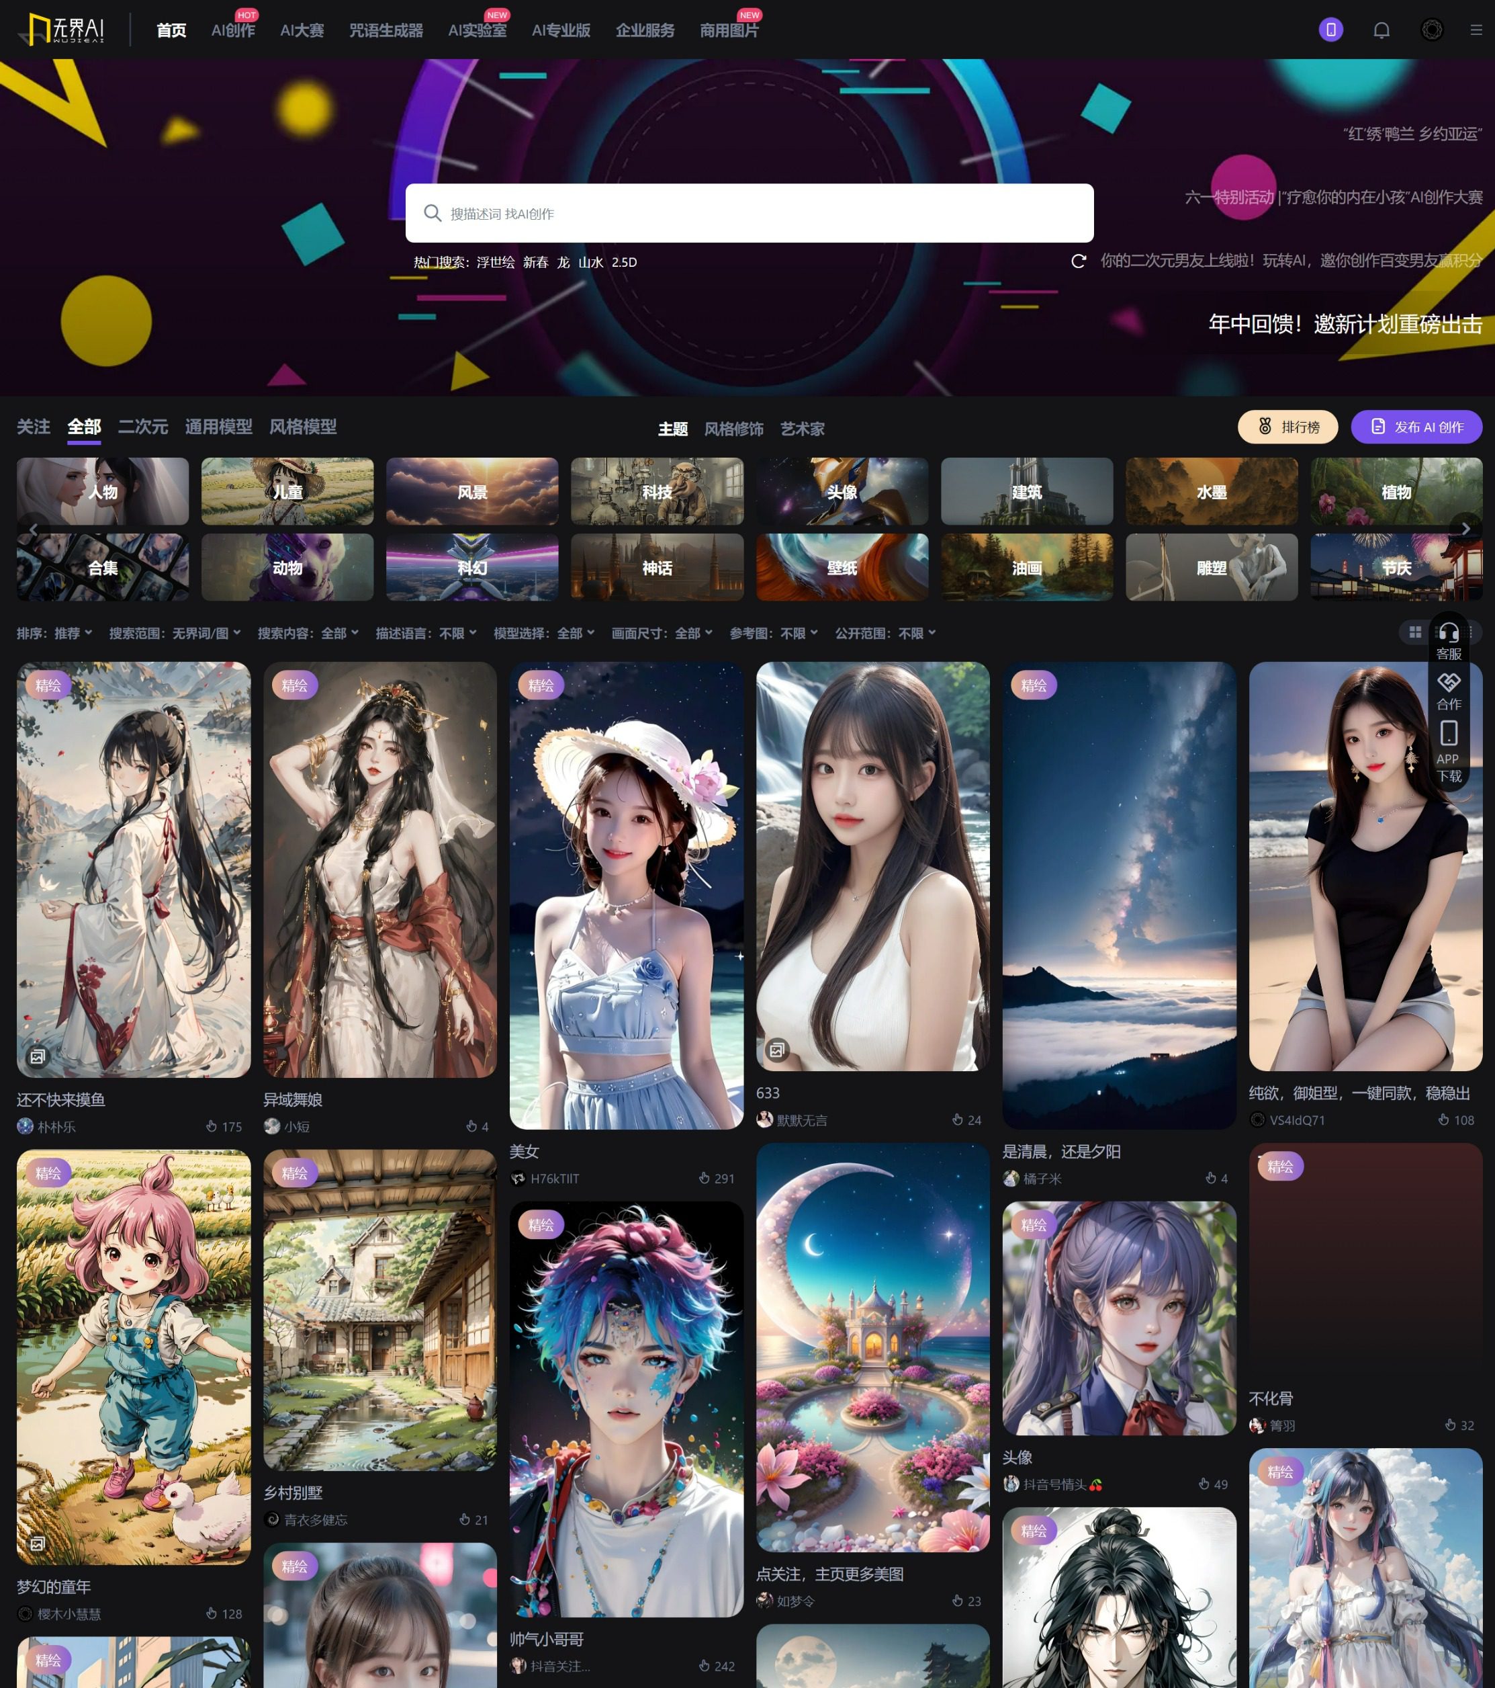Image resolution: width=1495 pixels, height=1688 pixels.
Task: Click the 浮世绘 hot search link
Action: (495, 263)
